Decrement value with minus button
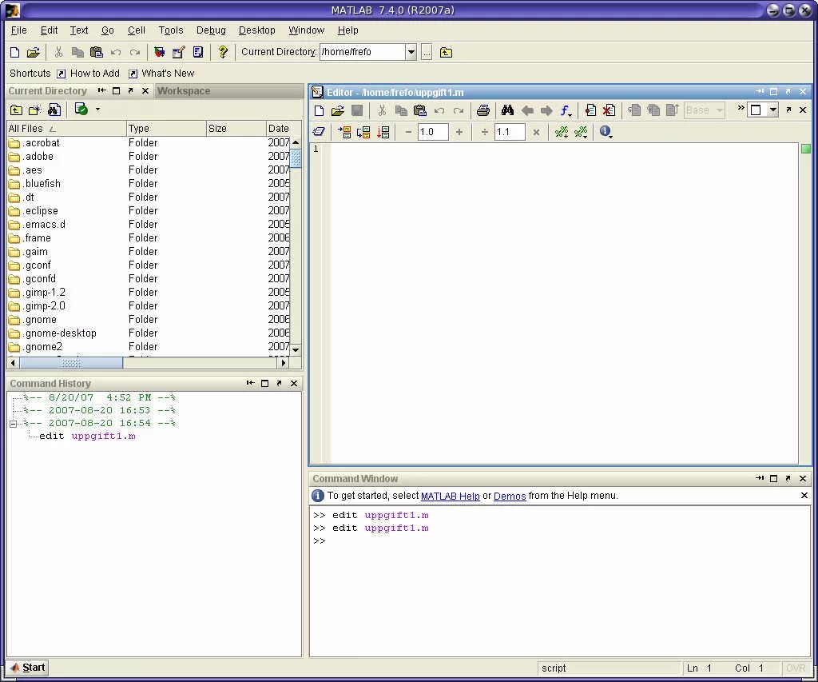 pos(408,132)
